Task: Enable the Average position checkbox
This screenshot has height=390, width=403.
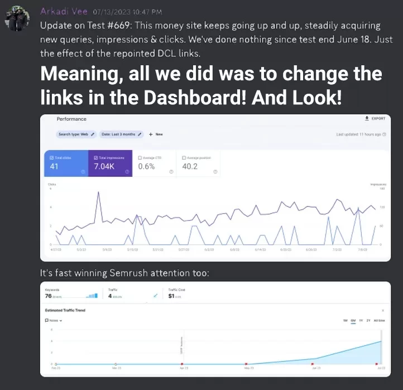Action: [x=184, y=158]
